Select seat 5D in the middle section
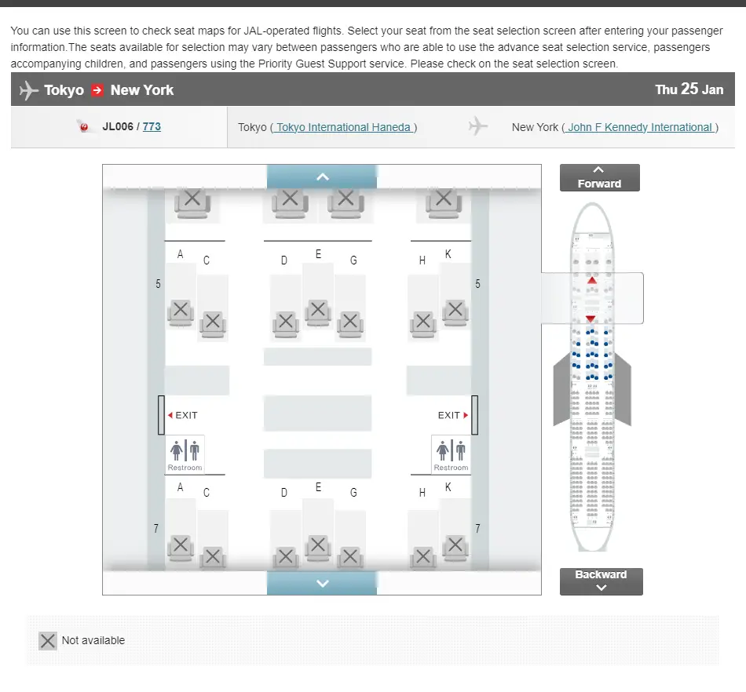Image resolution: width=746 pixels, height=692 pixels. 286,322
